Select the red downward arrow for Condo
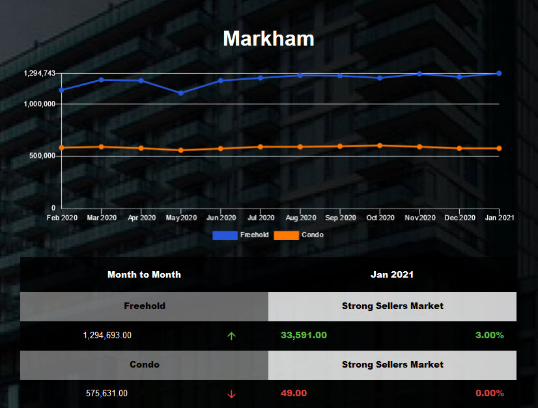 233,394
